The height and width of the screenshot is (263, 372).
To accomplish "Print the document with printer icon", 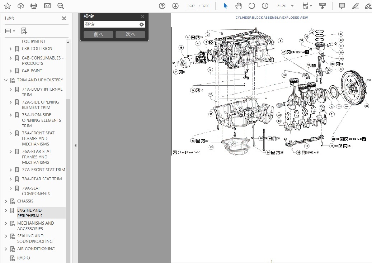I will [34, 6].
